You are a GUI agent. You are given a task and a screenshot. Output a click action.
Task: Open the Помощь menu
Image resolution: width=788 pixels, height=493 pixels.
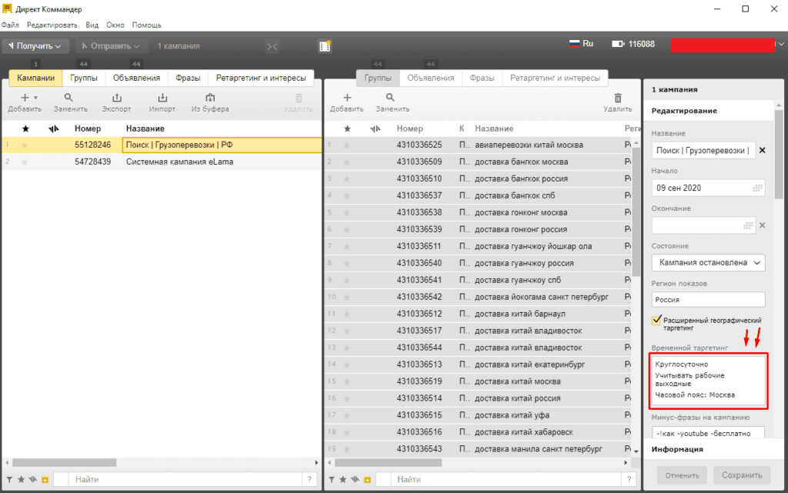coord(147,25)
